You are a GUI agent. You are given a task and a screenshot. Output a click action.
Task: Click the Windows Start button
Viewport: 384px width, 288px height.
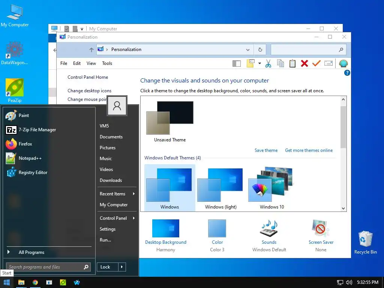(7, 282)
